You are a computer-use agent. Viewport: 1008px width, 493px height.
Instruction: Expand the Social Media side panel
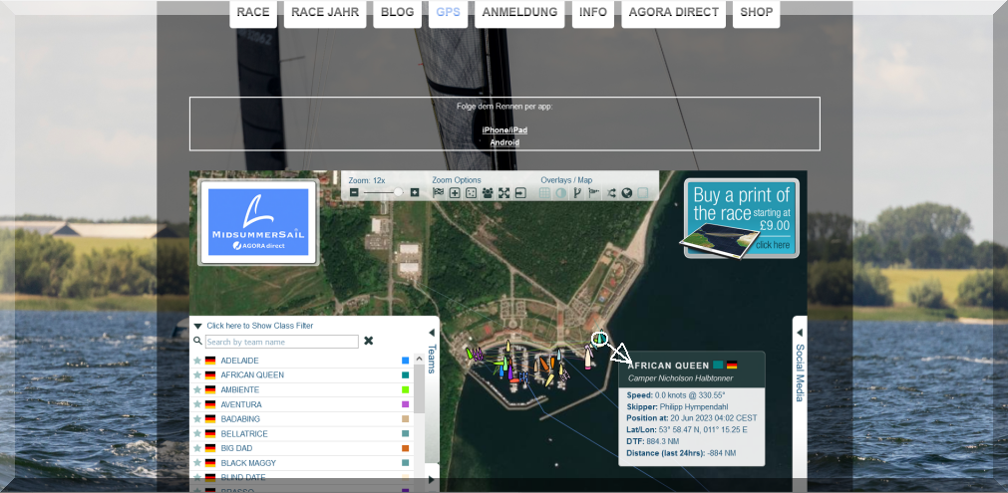800,333
